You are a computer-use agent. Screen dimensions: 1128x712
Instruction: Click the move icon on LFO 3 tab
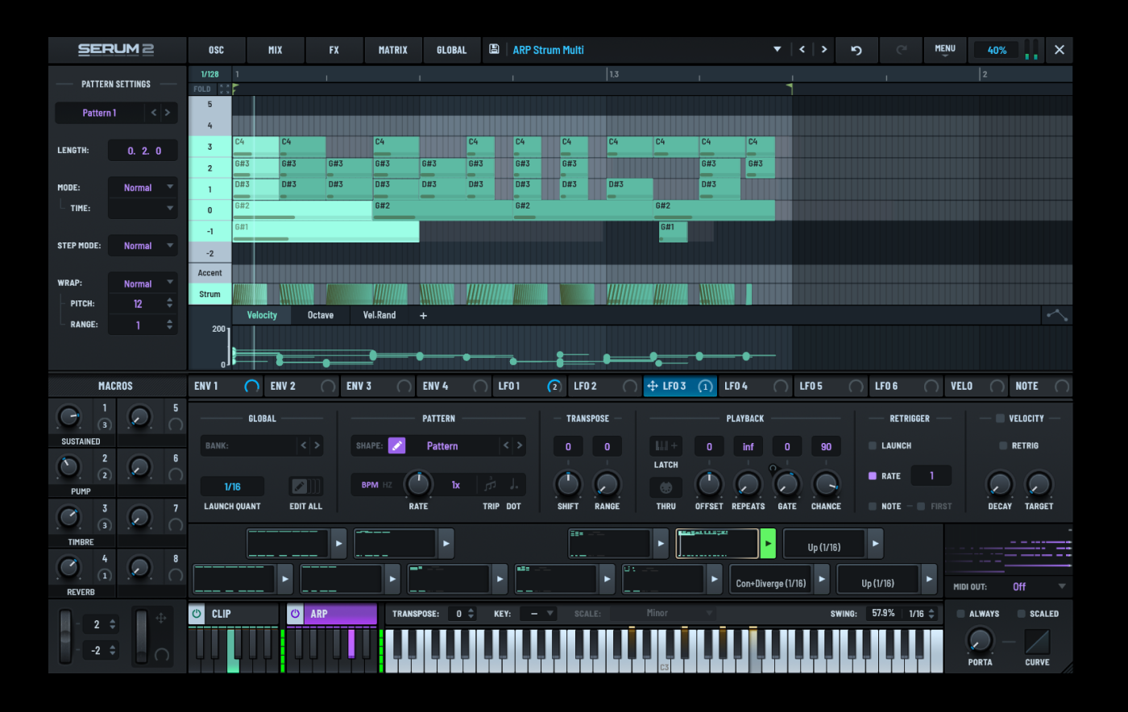[653, 386]
